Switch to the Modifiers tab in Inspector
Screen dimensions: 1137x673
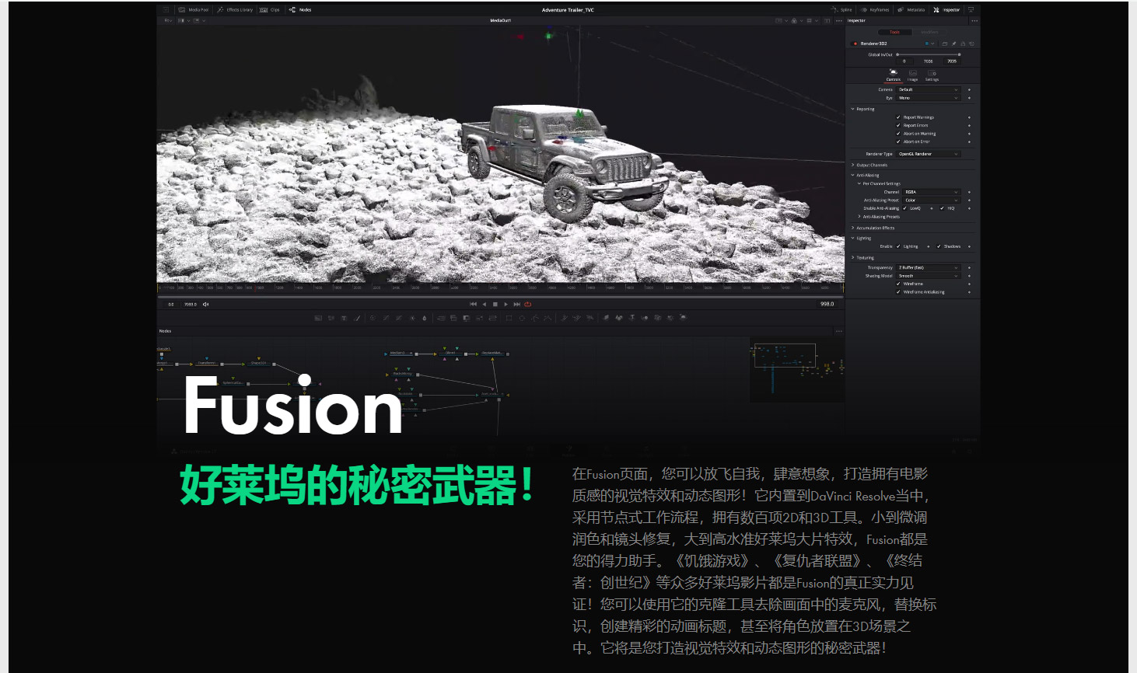point(929,32)
